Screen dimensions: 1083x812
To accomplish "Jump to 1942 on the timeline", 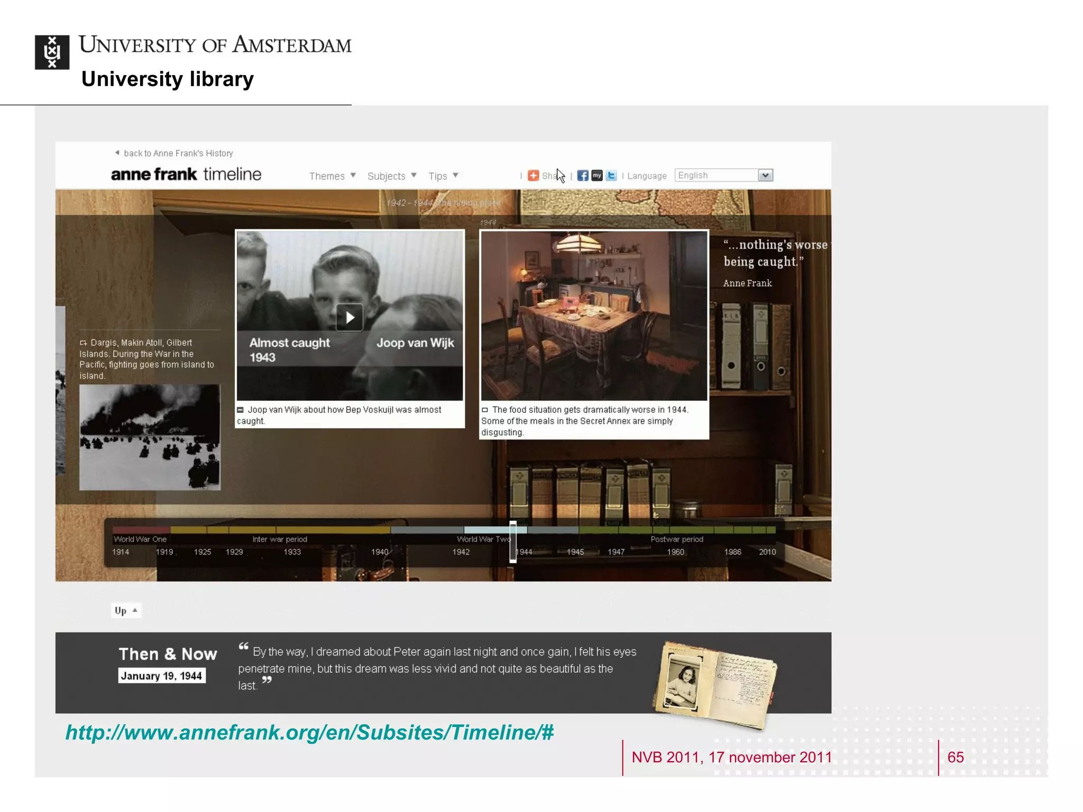I will click(x=461, y=552).
